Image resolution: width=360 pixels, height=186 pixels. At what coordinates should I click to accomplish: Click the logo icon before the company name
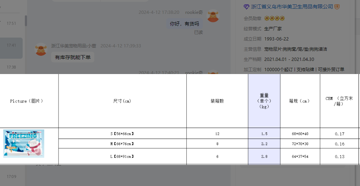[247, 7]
